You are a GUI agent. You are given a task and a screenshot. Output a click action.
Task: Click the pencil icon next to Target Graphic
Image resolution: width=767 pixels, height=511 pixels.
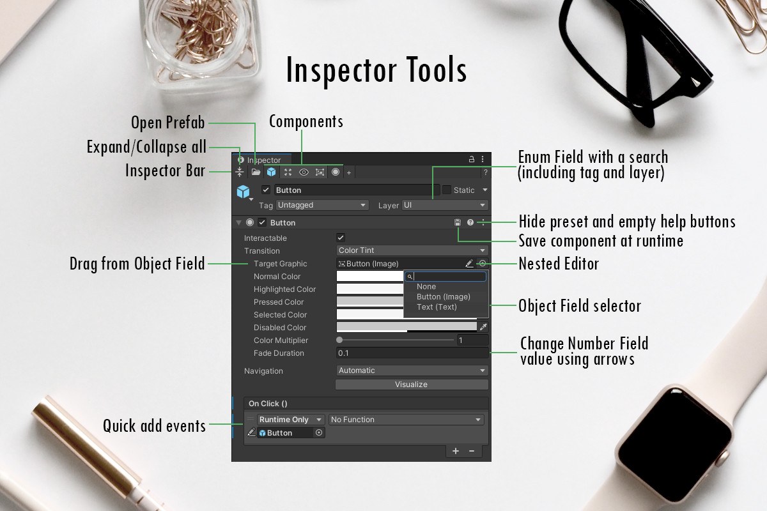pyautogui.click(x=470, y=263)
